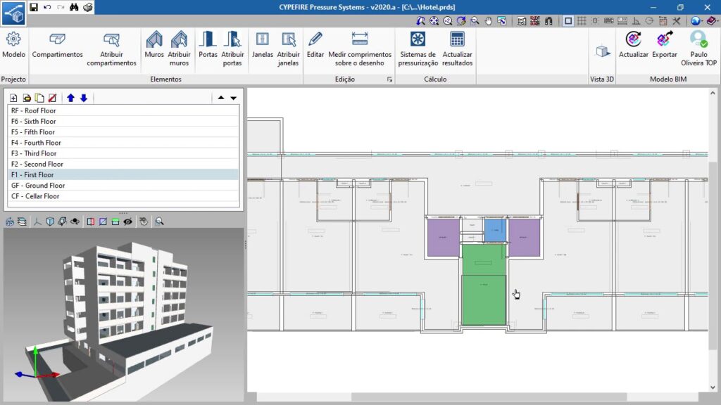
Task: Select F3 - Third Floor in list
Action: pos(34,153)
